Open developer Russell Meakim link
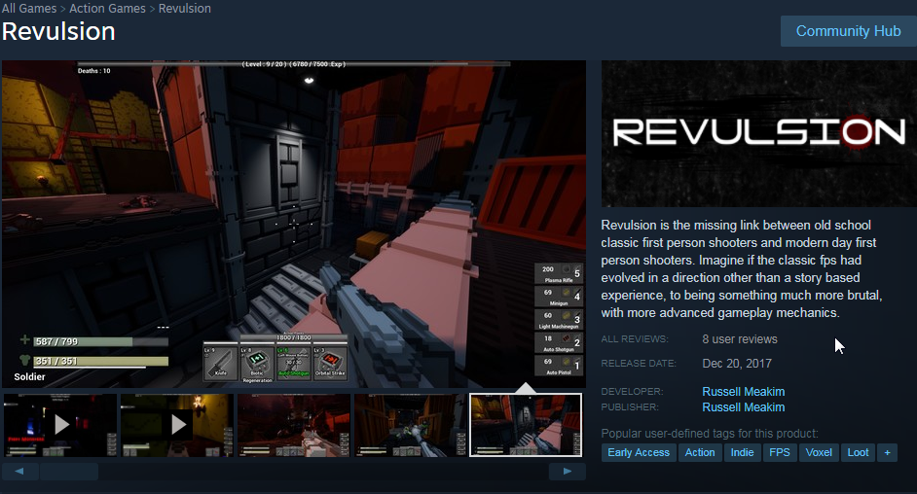917x494 pixels. tap(744, 392)
